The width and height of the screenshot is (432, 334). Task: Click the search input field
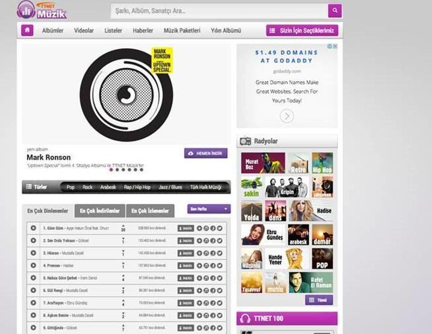pos(219,11)
